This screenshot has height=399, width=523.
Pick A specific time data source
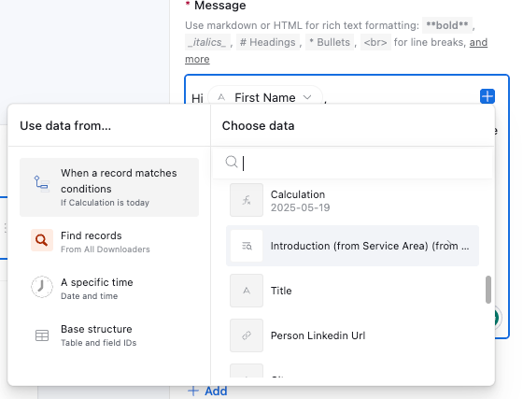pos(109,288)
